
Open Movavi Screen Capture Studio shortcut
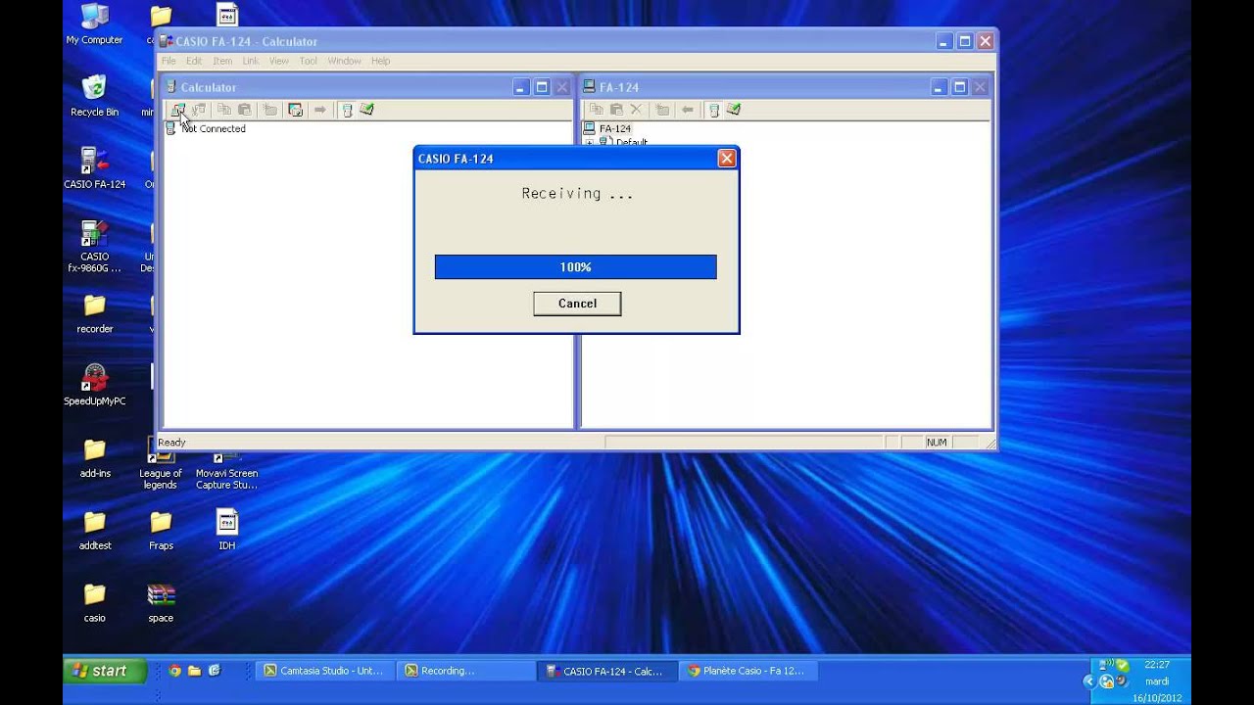[227, 467]
